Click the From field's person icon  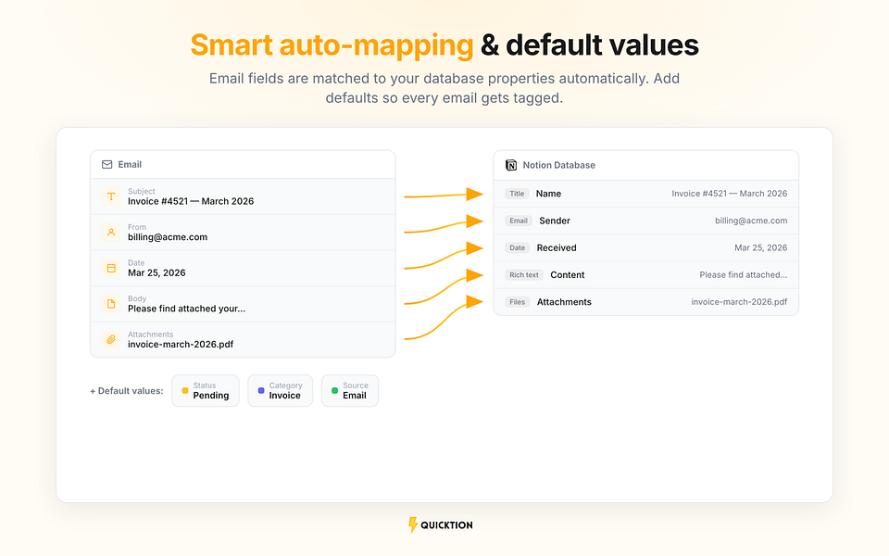(111, 232)
